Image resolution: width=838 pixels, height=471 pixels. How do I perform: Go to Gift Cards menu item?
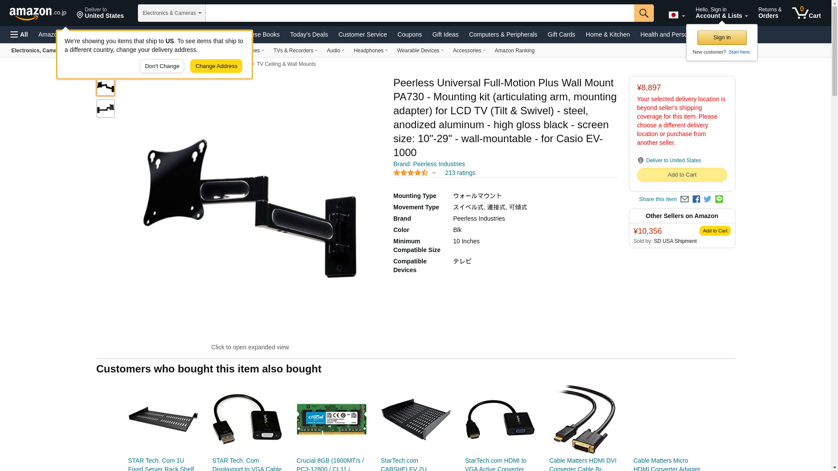tap(561, 34)
